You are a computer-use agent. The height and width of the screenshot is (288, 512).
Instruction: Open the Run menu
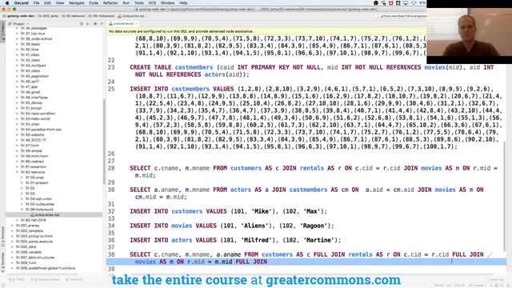point(126,3)
